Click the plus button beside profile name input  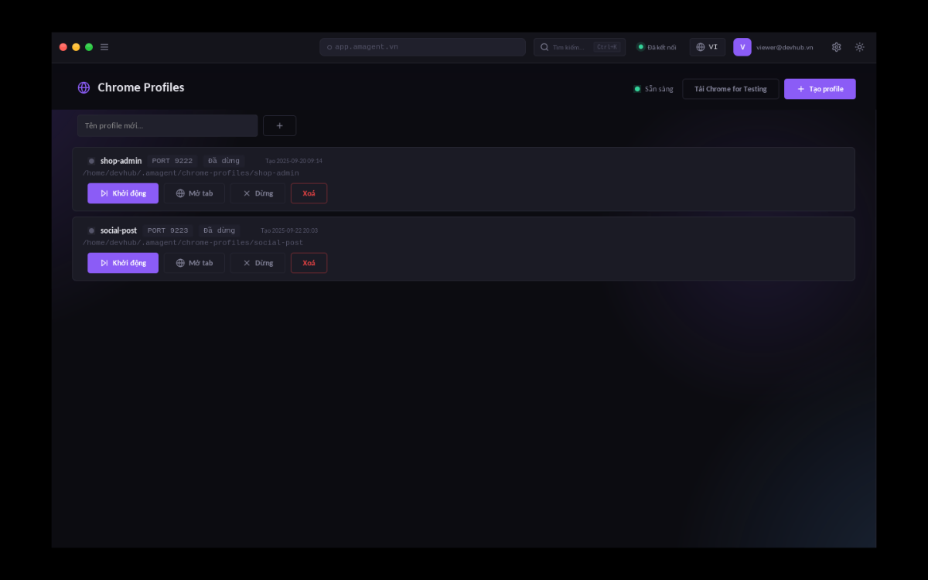[279, 125]
